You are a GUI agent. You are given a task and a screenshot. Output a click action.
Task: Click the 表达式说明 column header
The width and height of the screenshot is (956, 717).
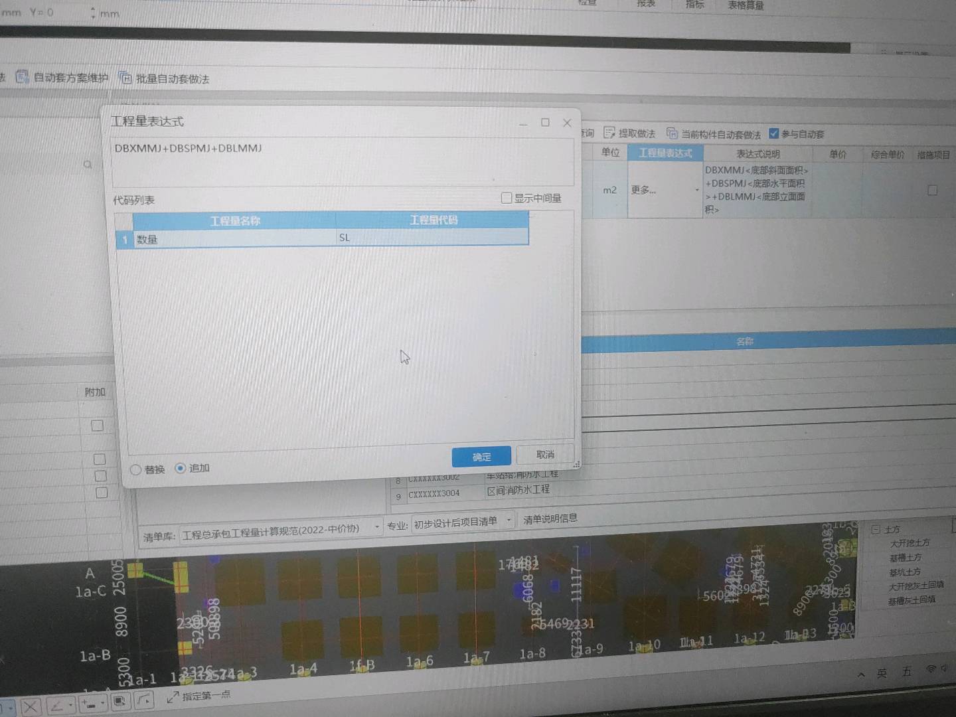coord(757,154)
